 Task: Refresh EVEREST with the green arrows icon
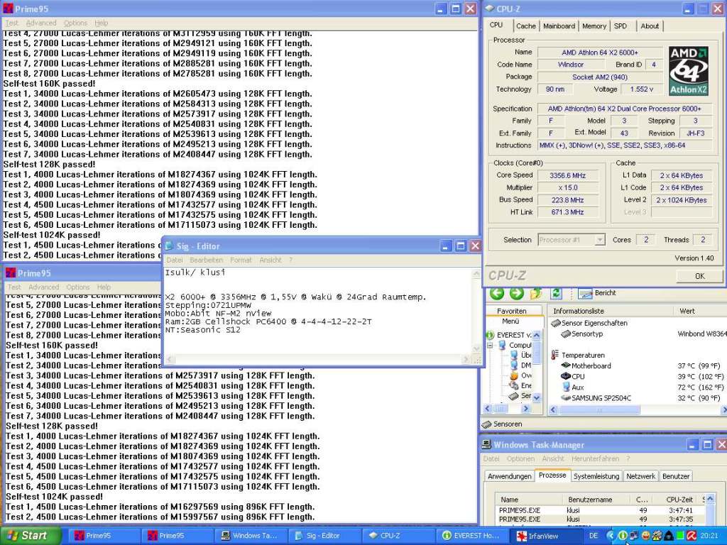click(x=556, y=293)
